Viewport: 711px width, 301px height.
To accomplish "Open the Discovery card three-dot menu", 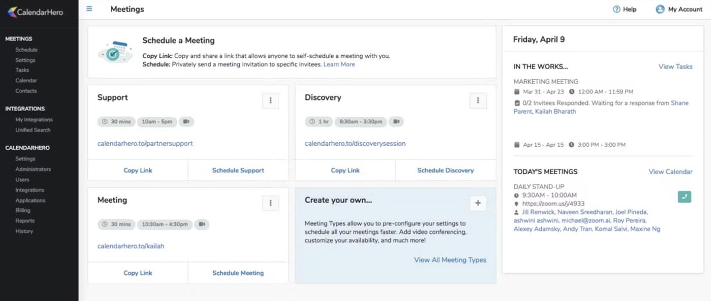I will [x=477, y=101].
